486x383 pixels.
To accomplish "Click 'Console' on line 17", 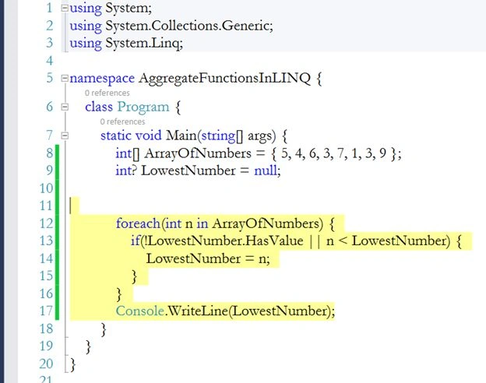I will click(x=140, y=311).
